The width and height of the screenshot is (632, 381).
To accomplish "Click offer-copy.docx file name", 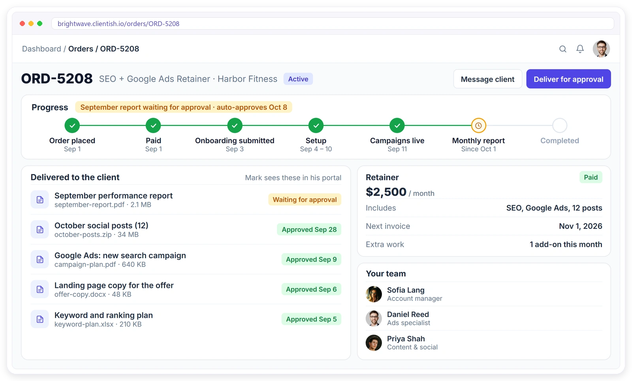I will [x=80, y=295].
